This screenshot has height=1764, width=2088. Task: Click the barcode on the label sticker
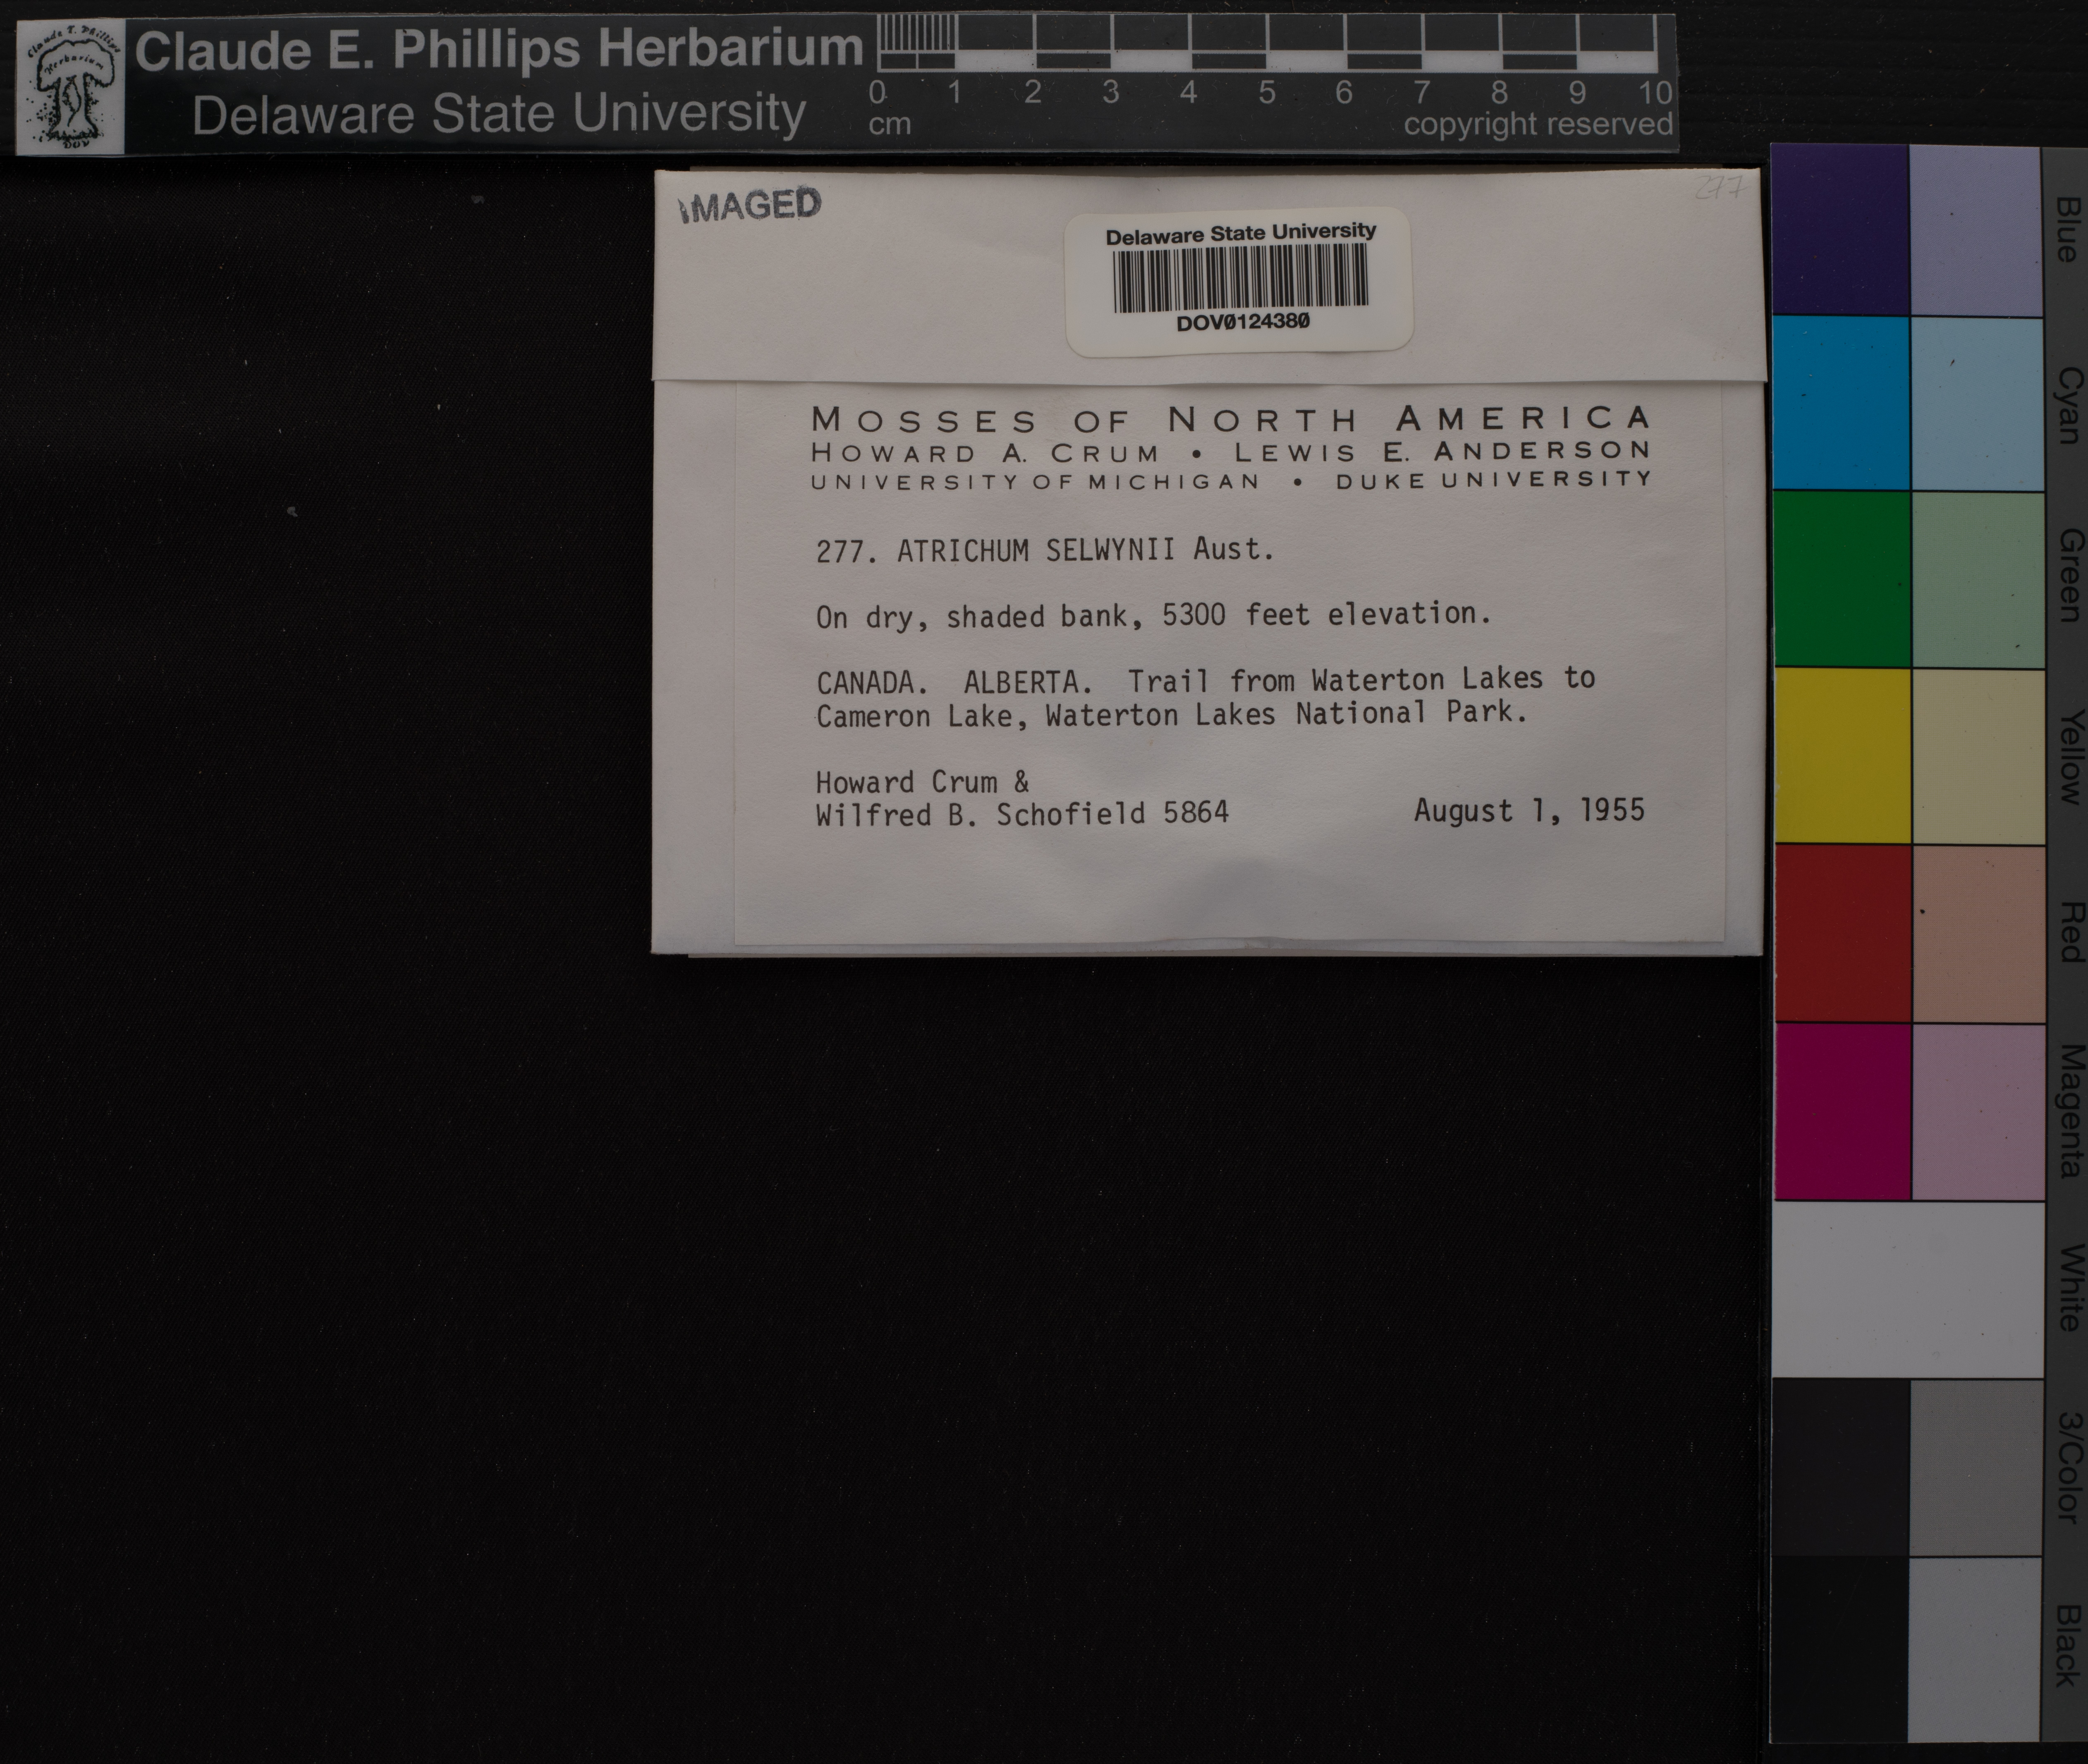(x=1239, y=278)
